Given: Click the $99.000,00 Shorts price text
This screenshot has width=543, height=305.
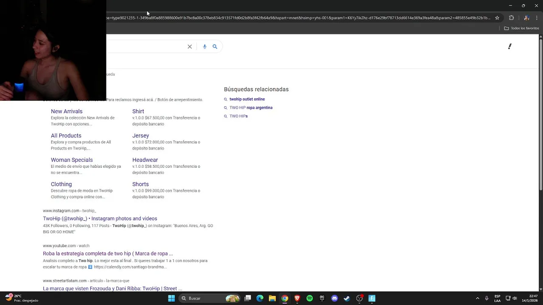Looking at the screenshot, I should tap(154, 191).
